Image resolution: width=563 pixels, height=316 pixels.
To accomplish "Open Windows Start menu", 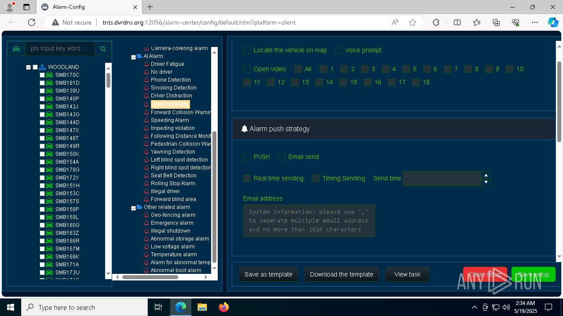I will click(x=11, y=307).
